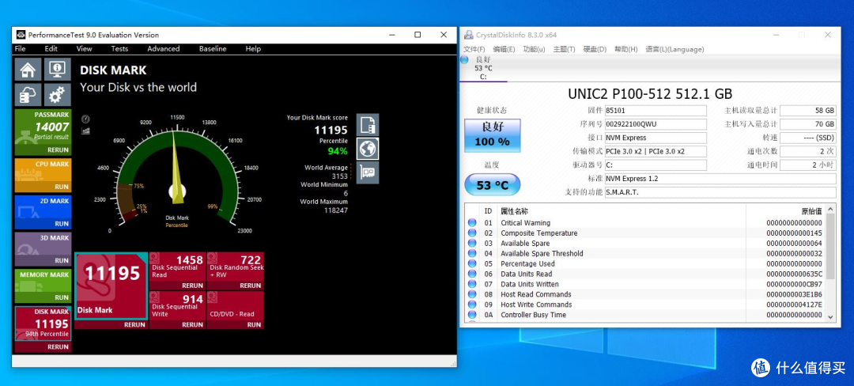The height and width of the screenshot is (386, 854).
Task: Open the system information monitor icon
Action: coord(57,70)
